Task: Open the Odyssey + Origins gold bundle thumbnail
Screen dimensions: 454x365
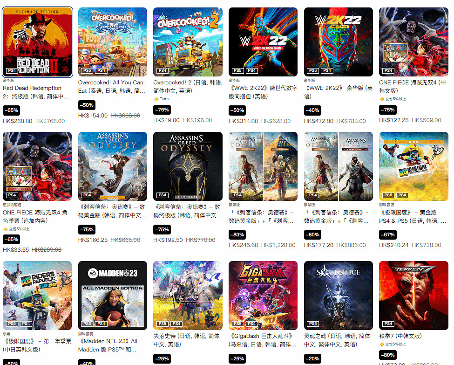Action: 263,166
